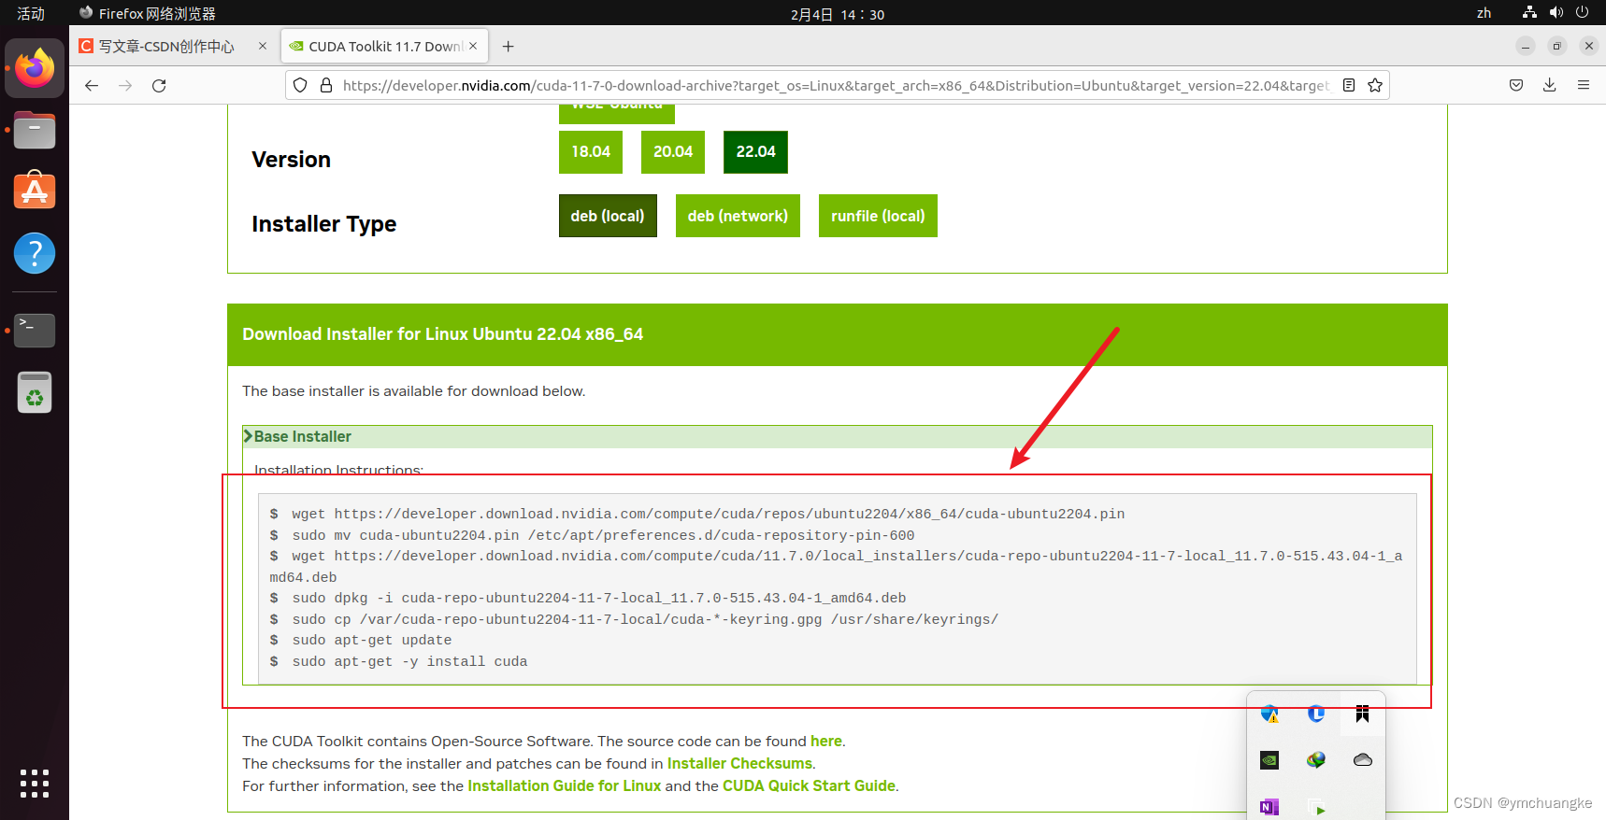Open the CUDA Quick Start Guide link

(809, 785)
